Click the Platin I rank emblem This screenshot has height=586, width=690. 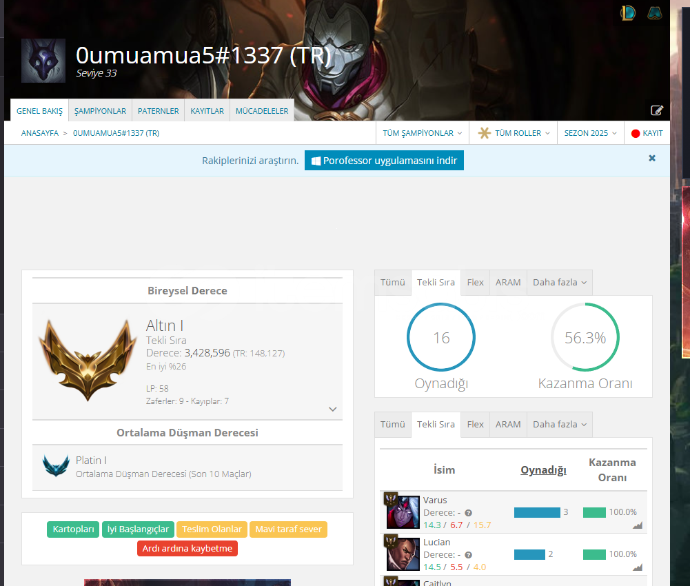pos(56,466)
